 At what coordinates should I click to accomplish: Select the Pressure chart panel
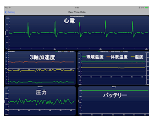click(40, 101)
